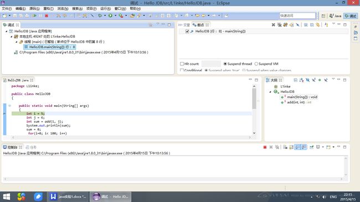Open the breakpoints view's menu triangle
This screenshot has height=202, width=360.
coord(333,24)
